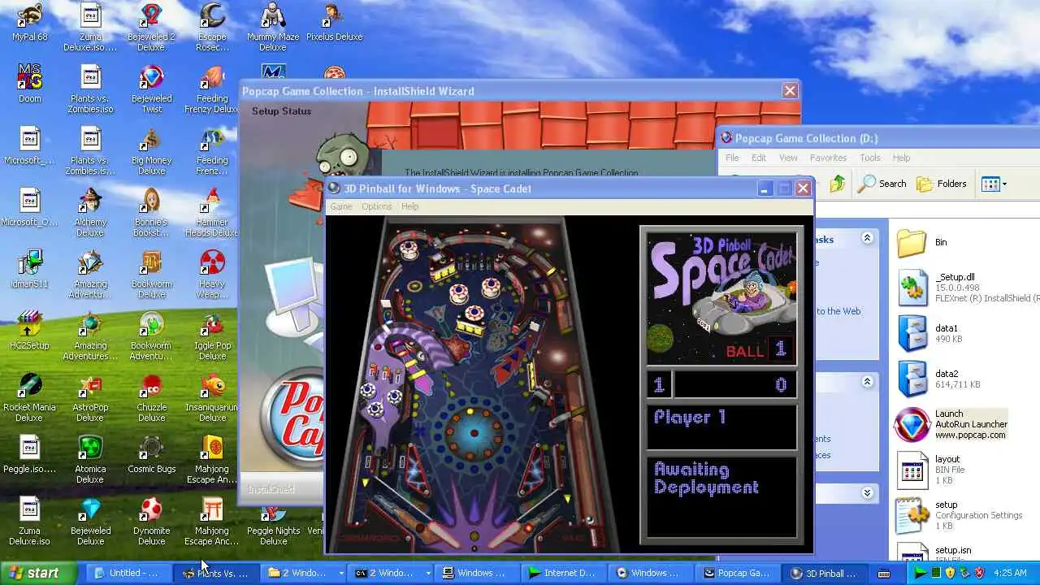This screenshot has width=1040, height=585.
Task: Click the Alchemy Deluxe desktop icon
Action: (x=90, y=213)
